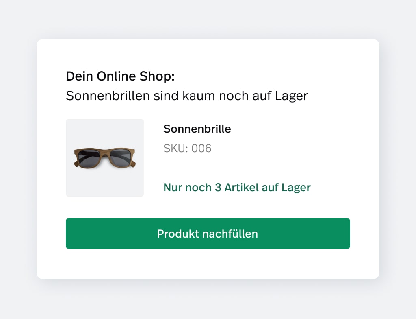Click the "Produkt nachfüllen" button

(208, 234)
